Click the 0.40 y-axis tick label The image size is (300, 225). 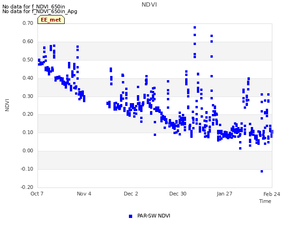28,78
